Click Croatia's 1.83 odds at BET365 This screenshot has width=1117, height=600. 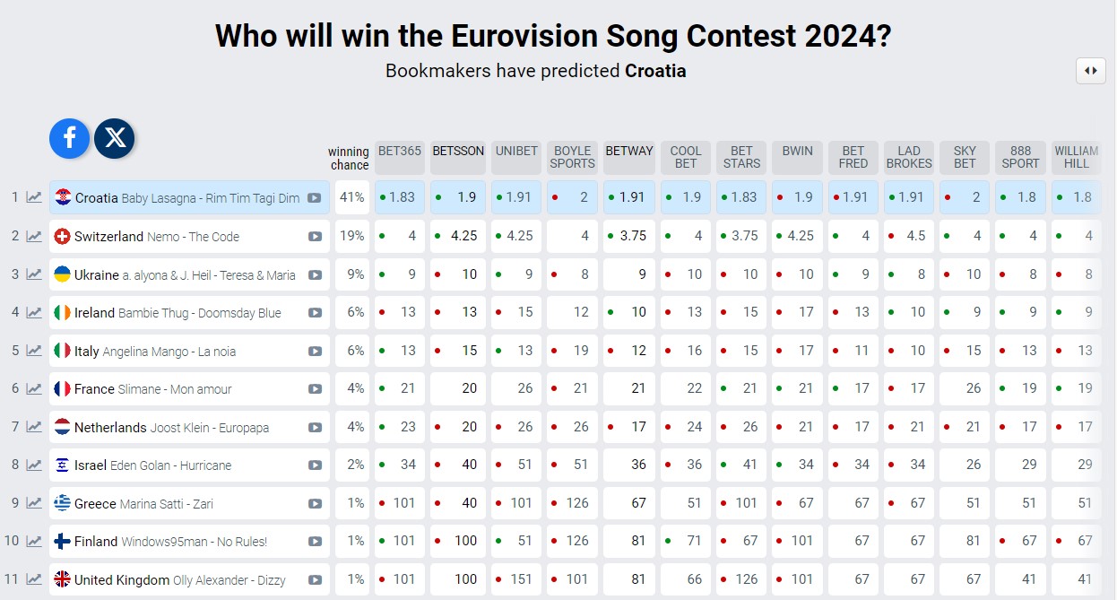point(400,197)
